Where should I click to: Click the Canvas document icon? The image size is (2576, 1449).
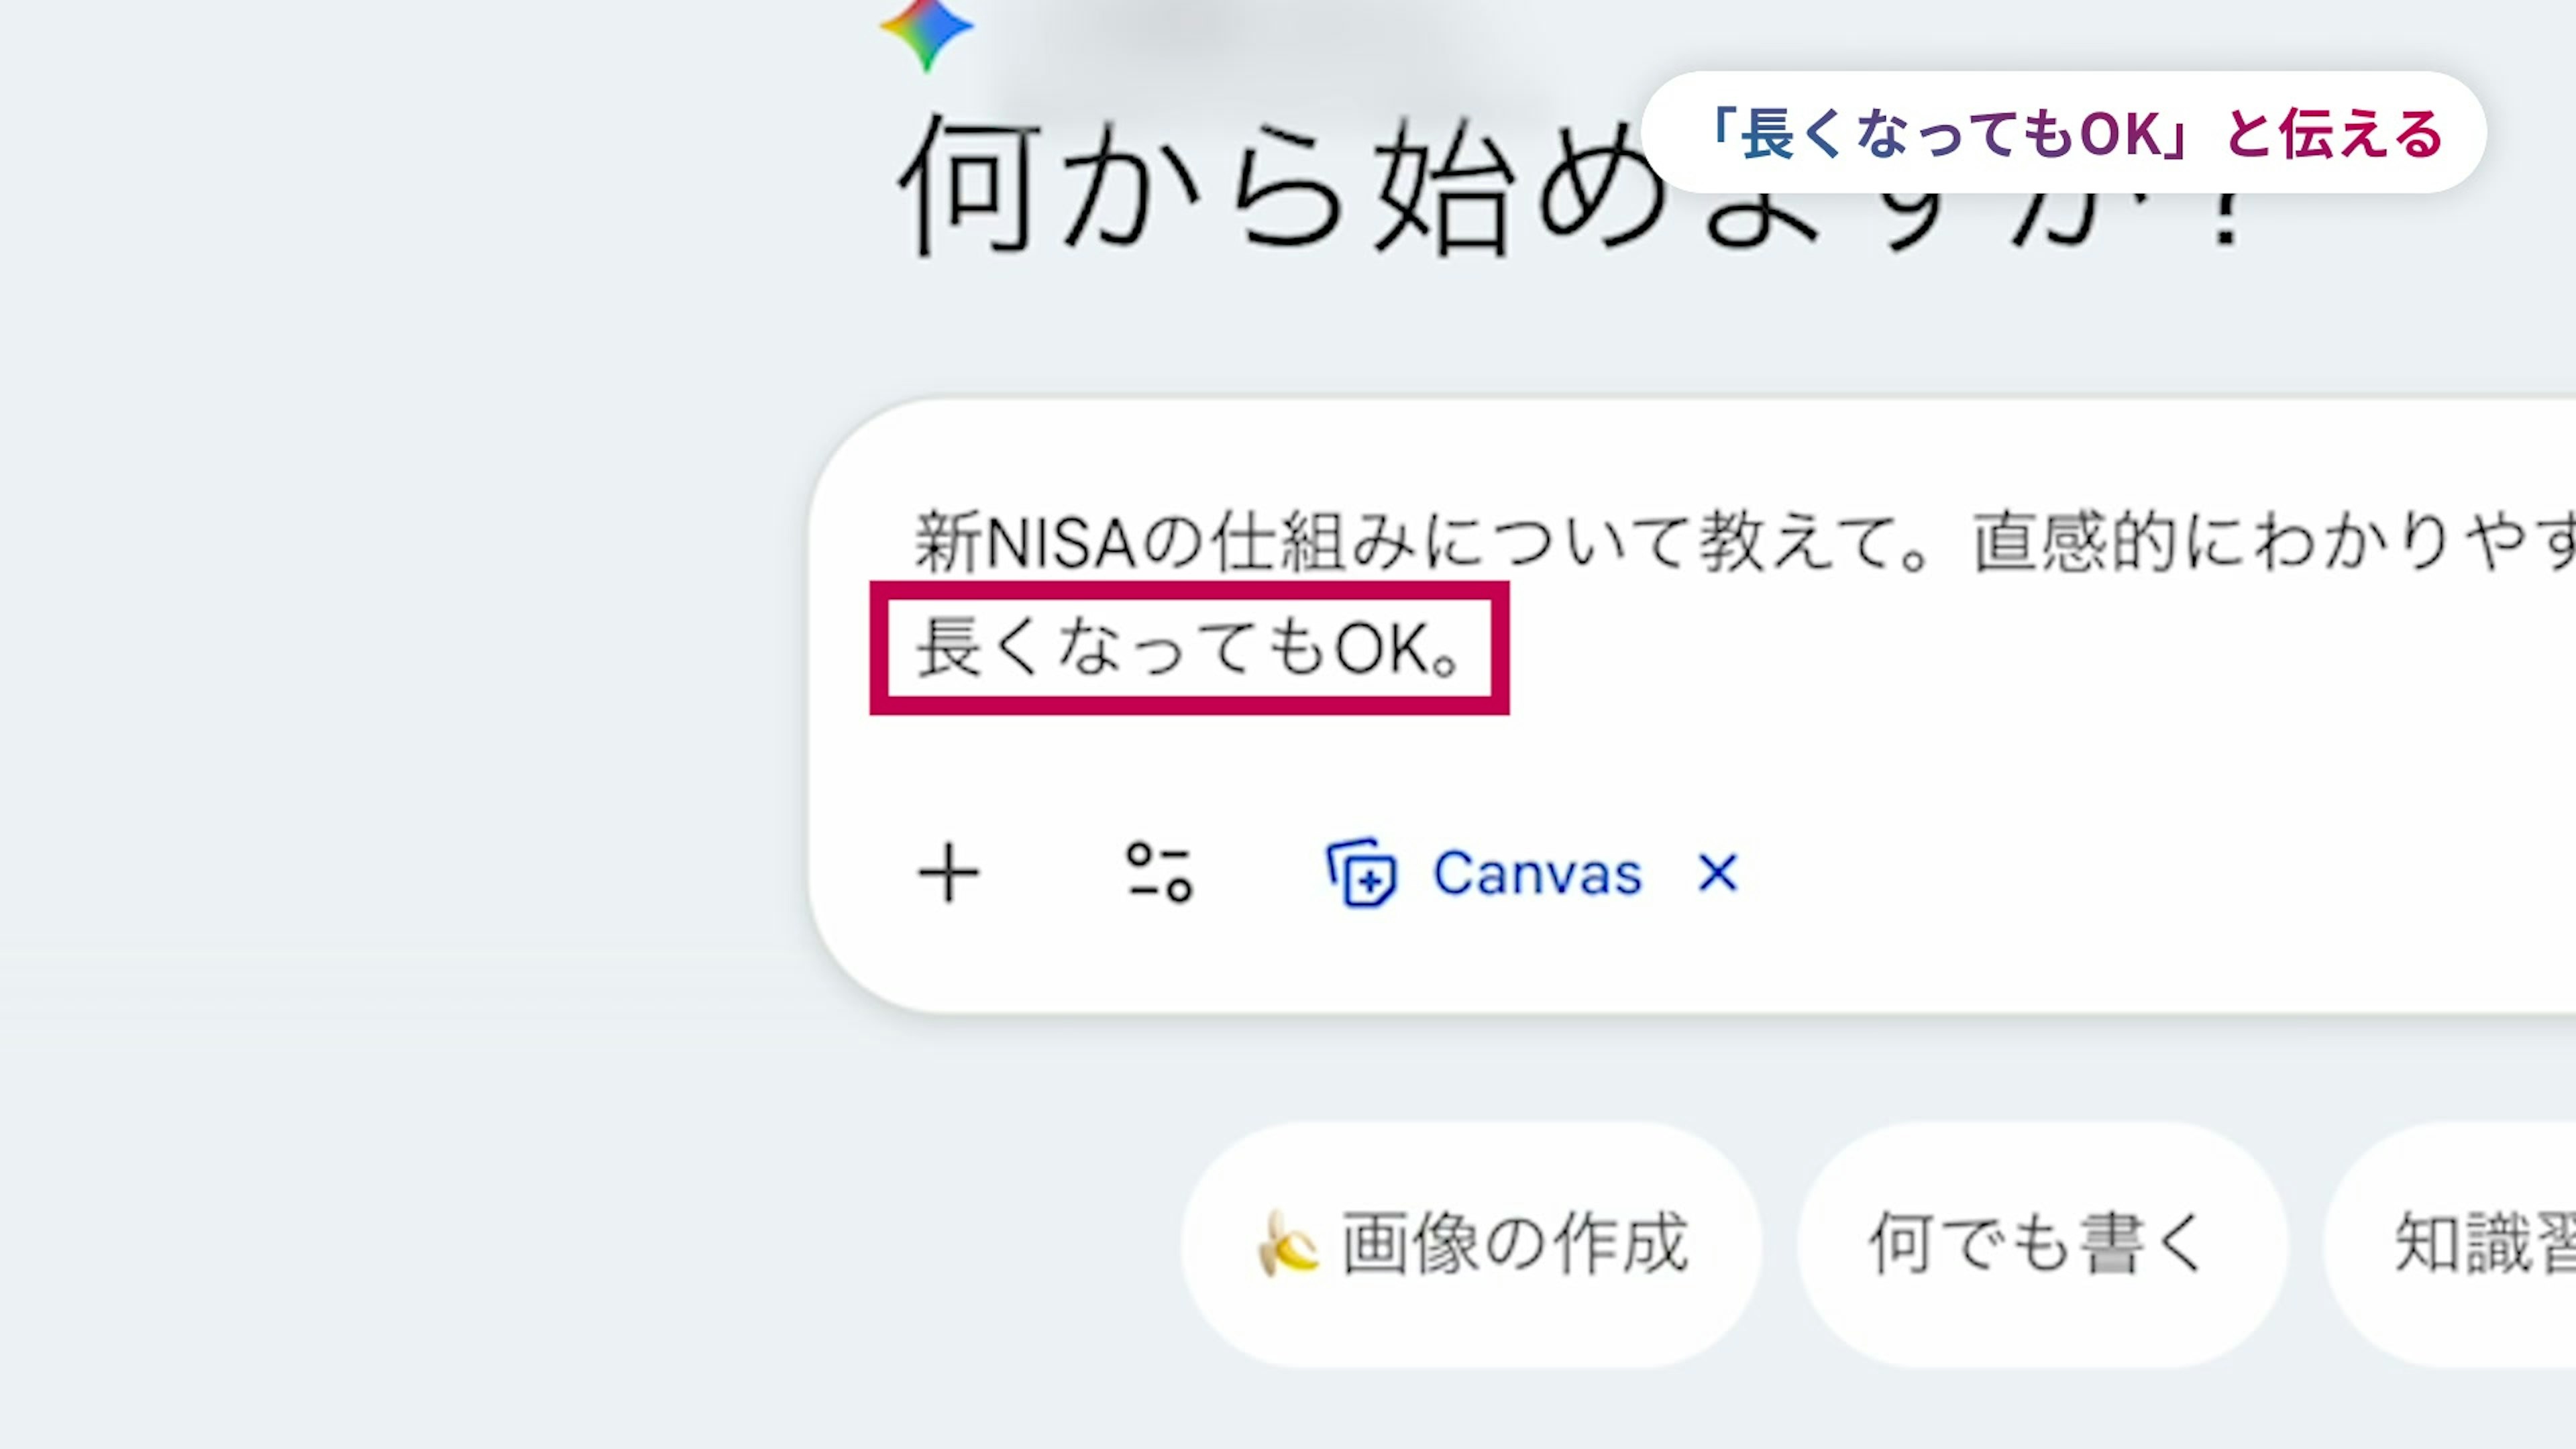click(1361, 873)
